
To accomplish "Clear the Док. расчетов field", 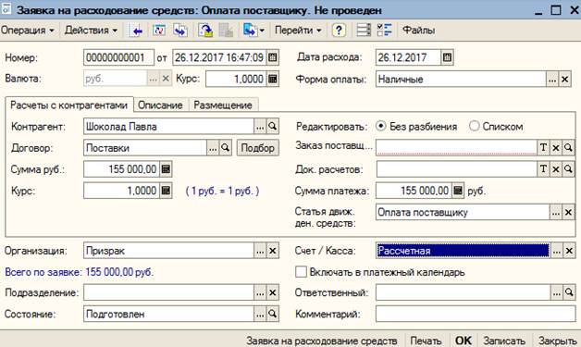I will pos(556,169).
